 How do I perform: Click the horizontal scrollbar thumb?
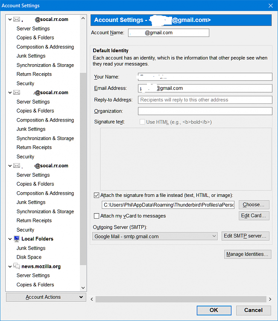[x=181, y=299]
